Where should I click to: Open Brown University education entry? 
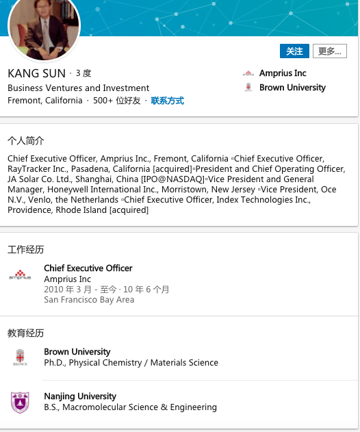tap(77, 352)
